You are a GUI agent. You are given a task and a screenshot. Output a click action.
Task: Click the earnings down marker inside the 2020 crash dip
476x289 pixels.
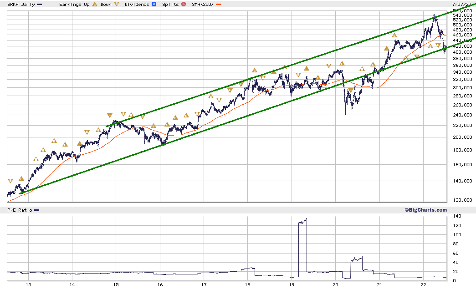351,91
